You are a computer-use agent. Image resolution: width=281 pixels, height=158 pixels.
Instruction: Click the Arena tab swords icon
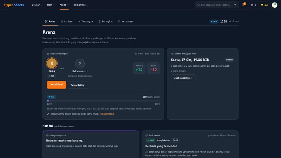tap(46, 21)
